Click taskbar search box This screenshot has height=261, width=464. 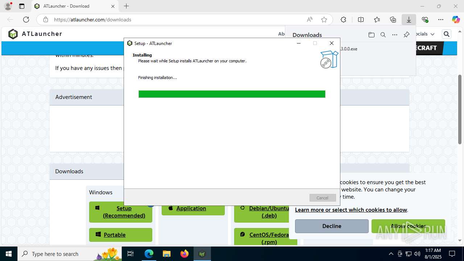(x=70, y=254)
